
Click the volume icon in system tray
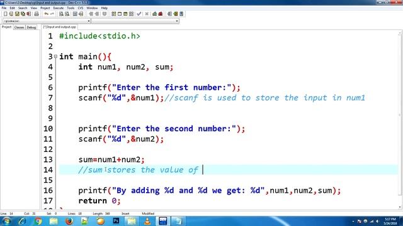click(377, 221)
